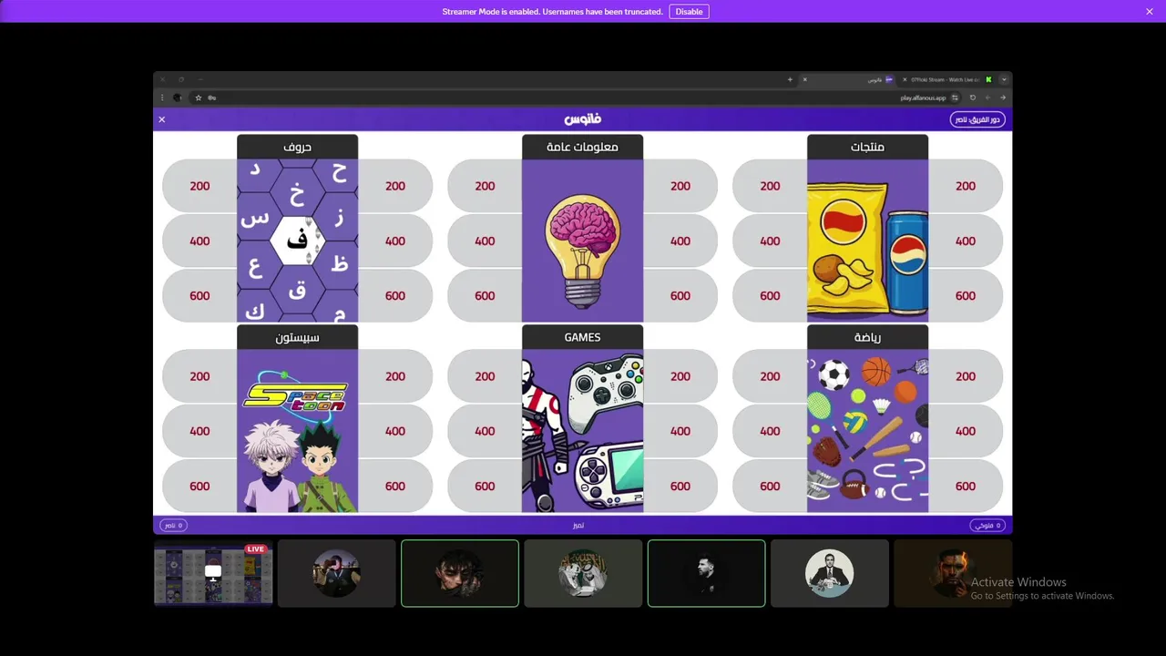Pick 400 points right of سبيستون
The width and height of the screenshot is (1166, 656).
point(395,432)
